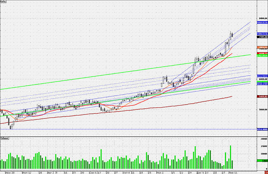
Task: Select the black 7395.00 last price tag
Action: (262, 37)
